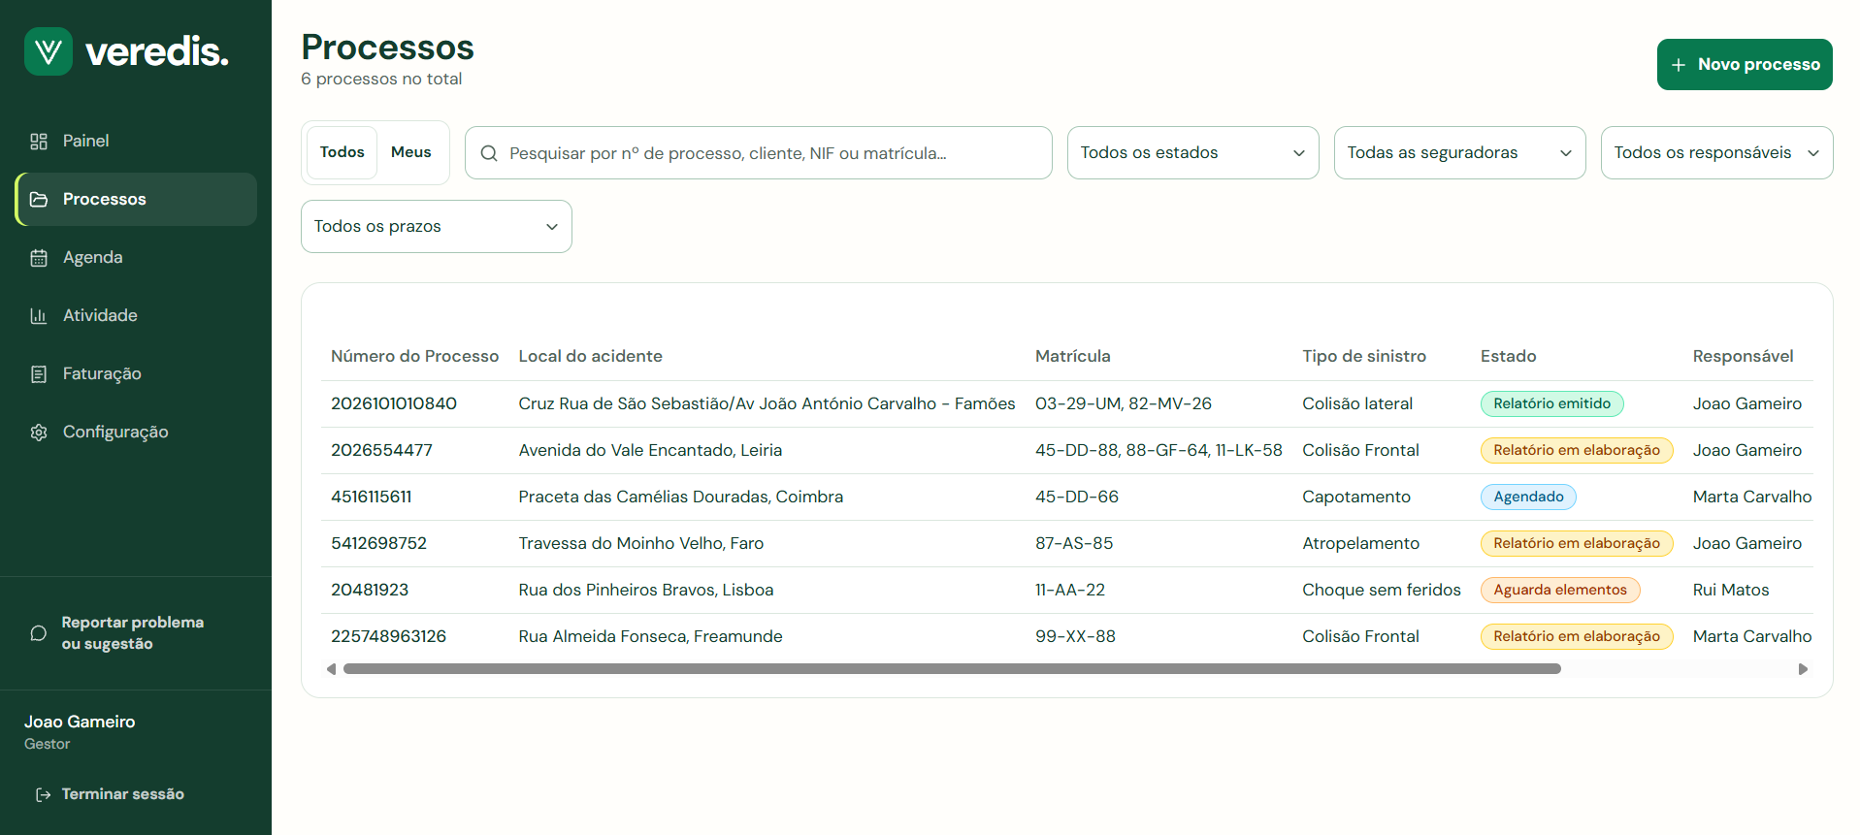Image resolution: width=1860 pixels, height=835 pixels.
Task: Click Rua Almeida Fonseca, Freamunde
Action: (x=650, y=637)
